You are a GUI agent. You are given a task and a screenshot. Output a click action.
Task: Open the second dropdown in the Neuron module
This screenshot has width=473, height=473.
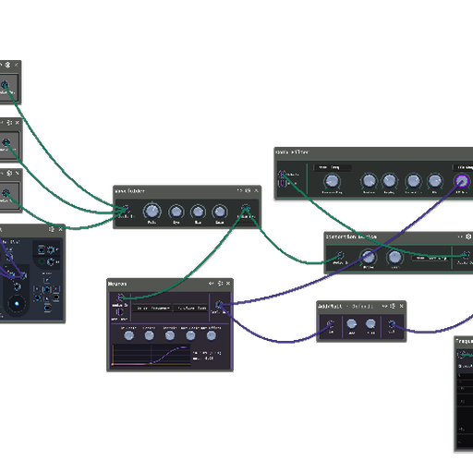[190, 308]
